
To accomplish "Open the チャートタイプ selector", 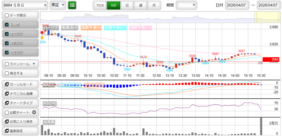I will 20,103.
